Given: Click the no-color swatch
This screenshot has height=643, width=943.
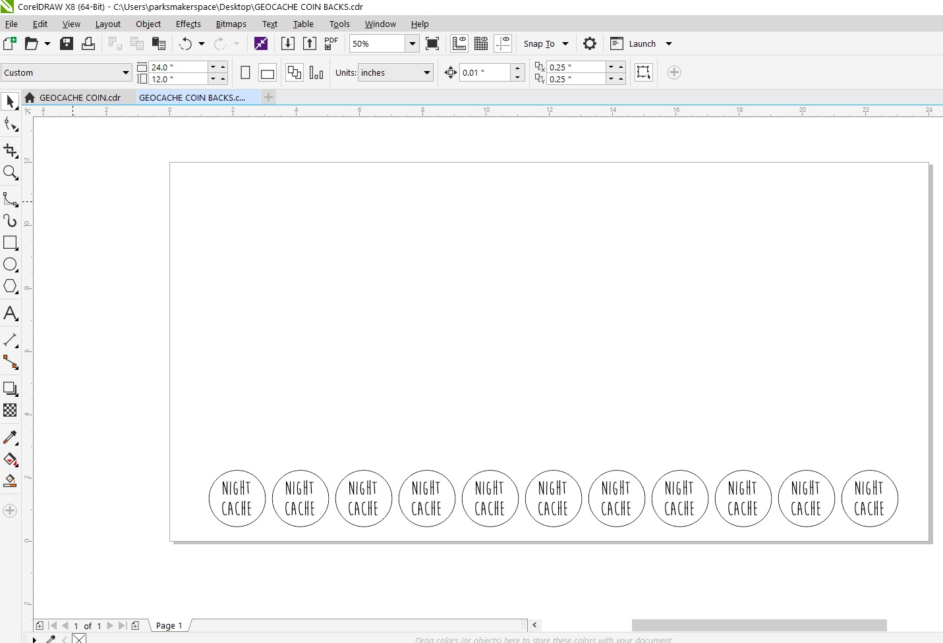Looking at the screenshot, I should click(79, 638).
